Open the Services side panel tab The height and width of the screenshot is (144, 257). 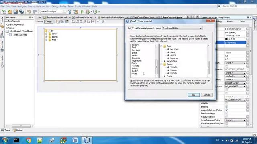[2, 46]
